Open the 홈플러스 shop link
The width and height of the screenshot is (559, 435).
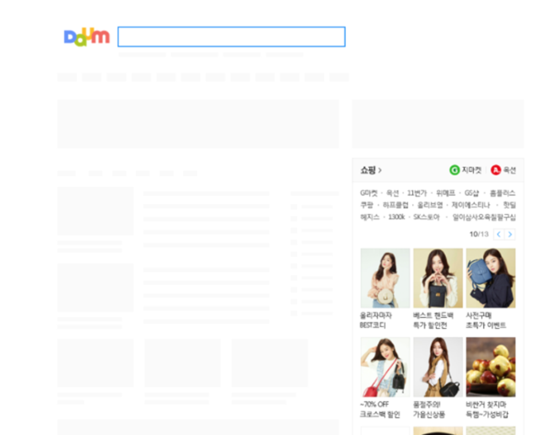(x=503, y=193)
